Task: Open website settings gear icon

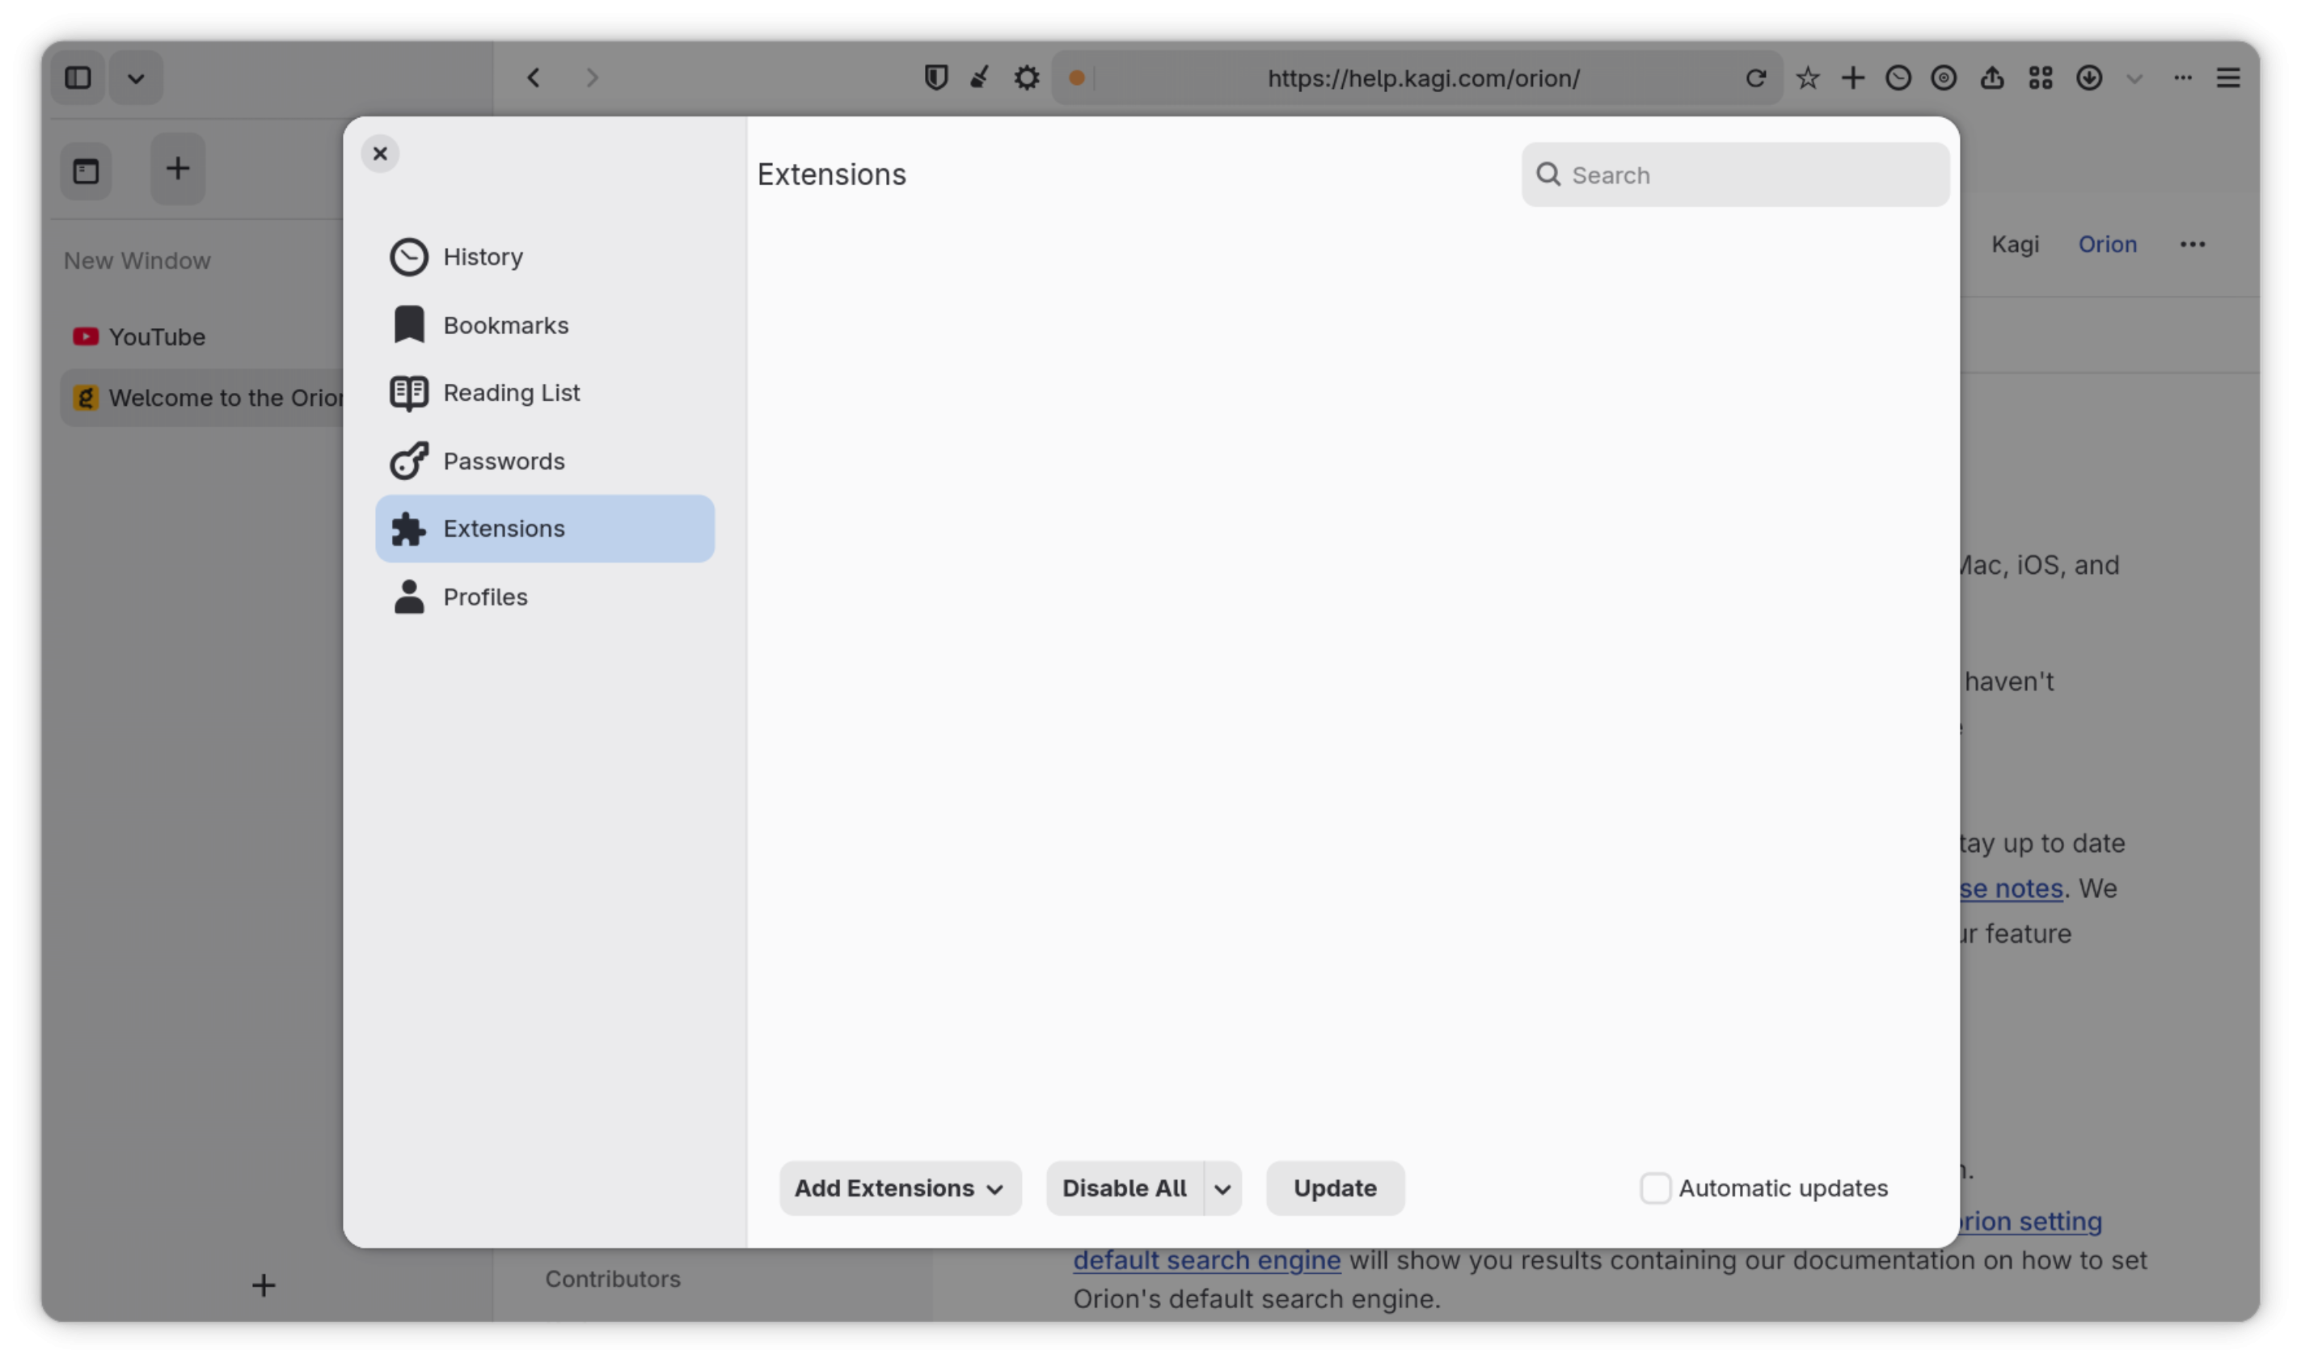Action: 1027,78
